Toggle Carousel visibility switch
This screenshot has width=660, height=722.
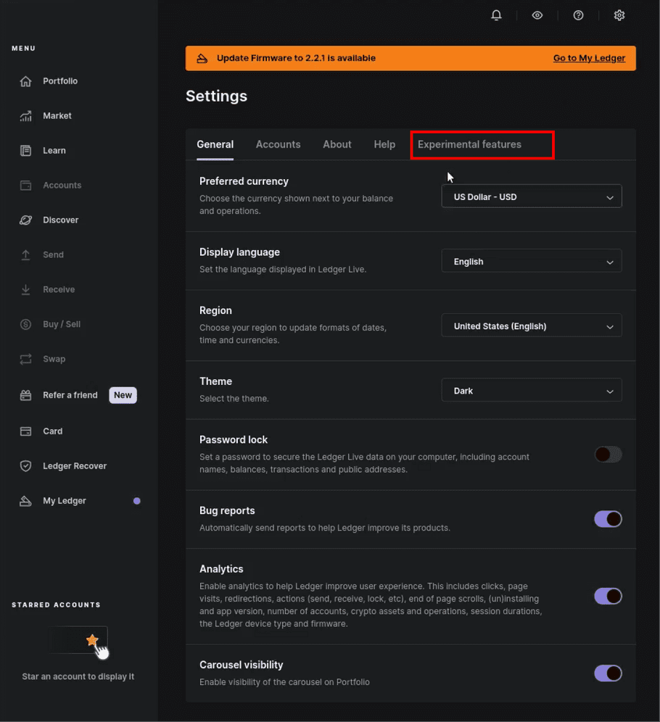point(608,673)
